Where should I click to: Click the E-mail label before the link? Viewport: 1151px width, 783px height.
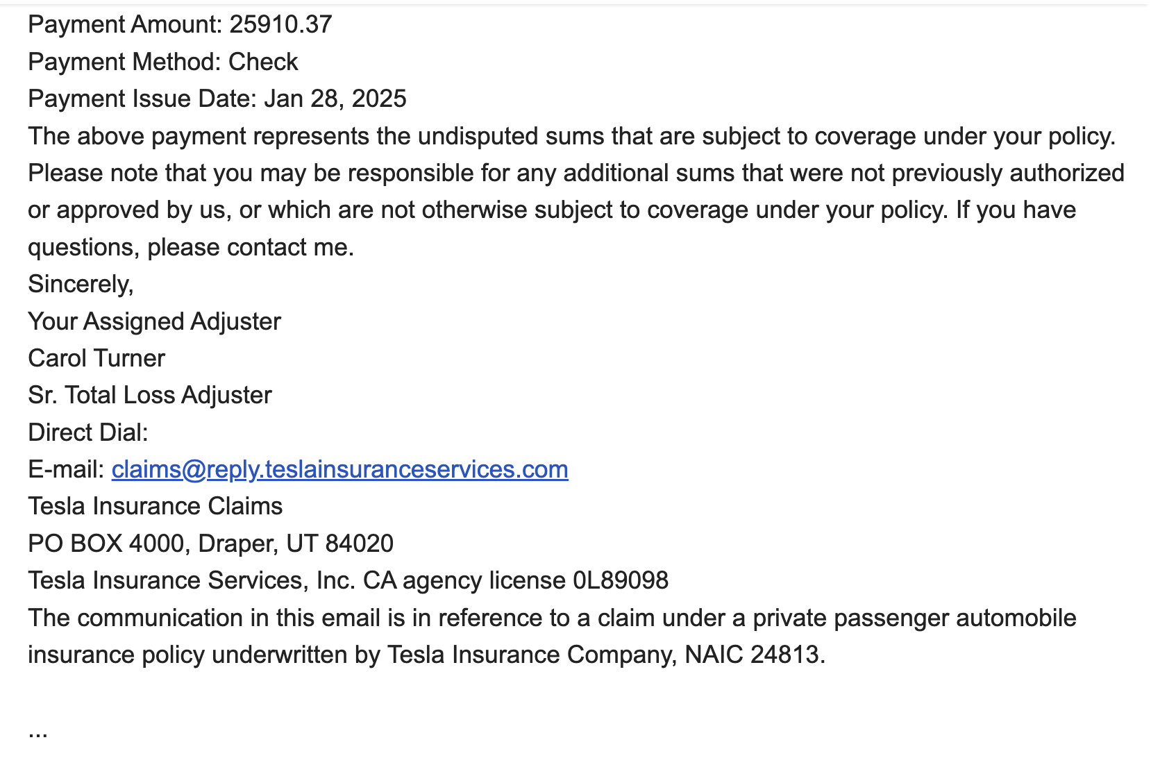coord(66,470)
